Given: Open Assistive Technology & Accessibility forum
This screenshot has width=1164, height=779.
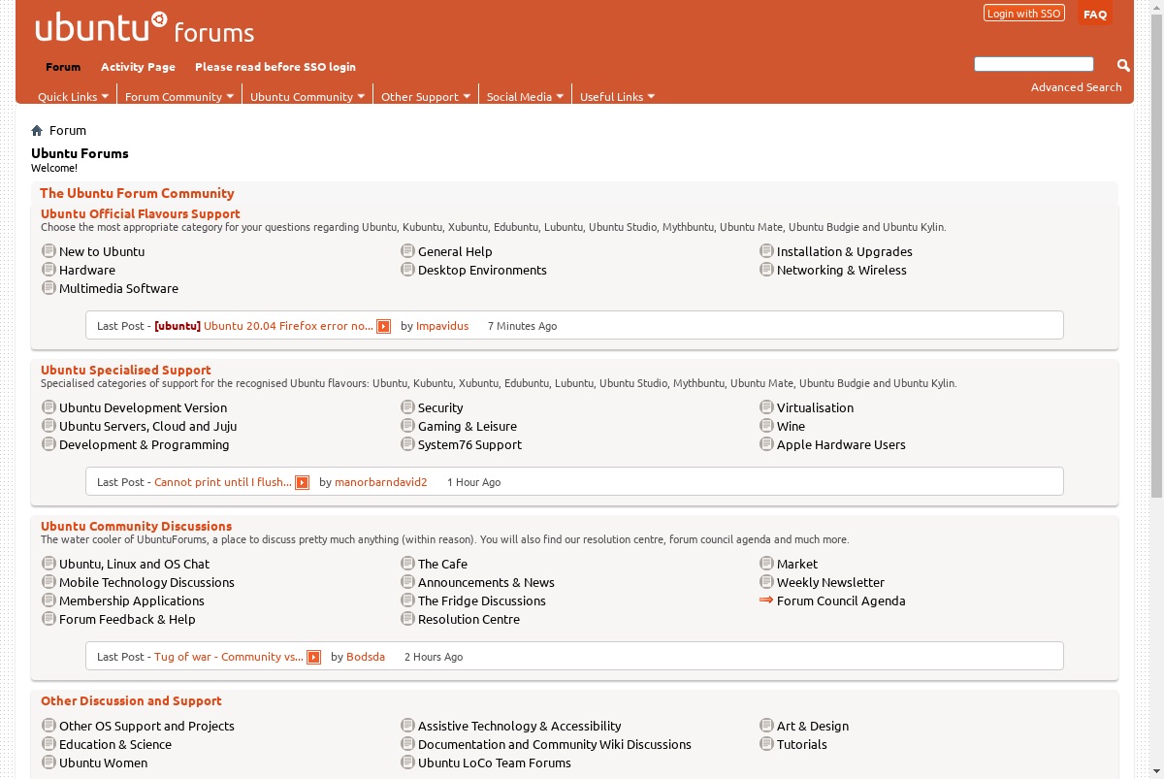Looking at the screenshot, I should point(519,726).
